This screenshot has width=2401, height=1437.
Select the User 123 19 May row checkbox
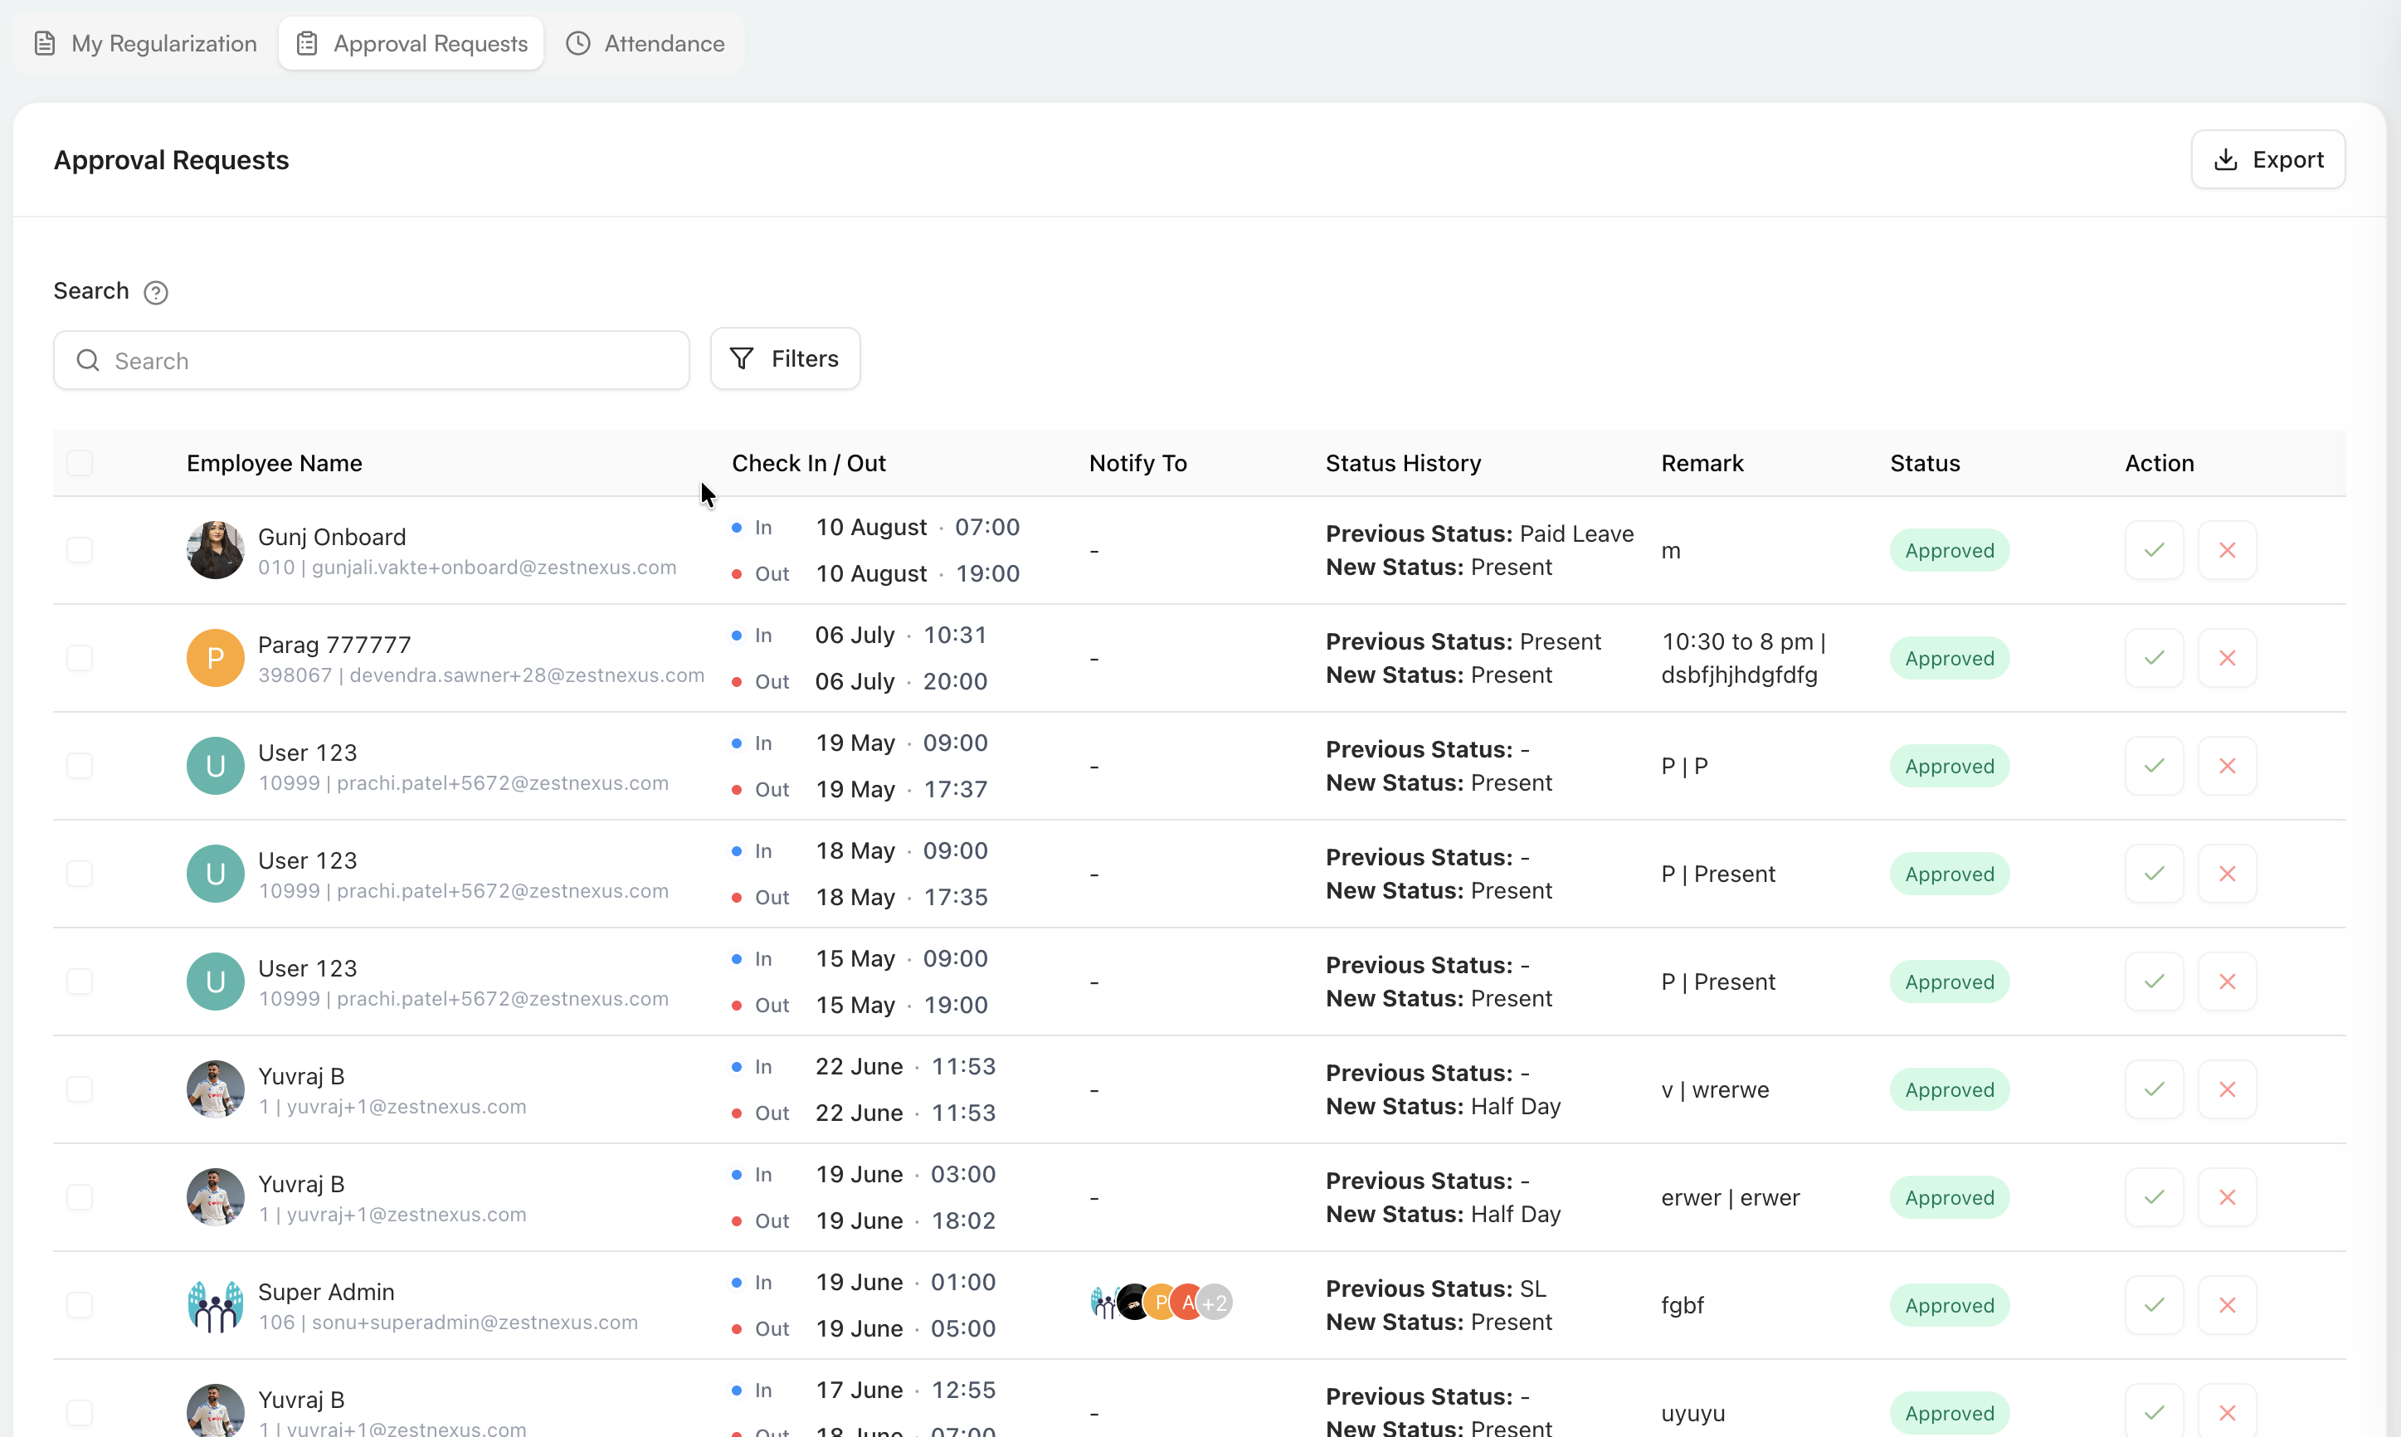point(80,766)
